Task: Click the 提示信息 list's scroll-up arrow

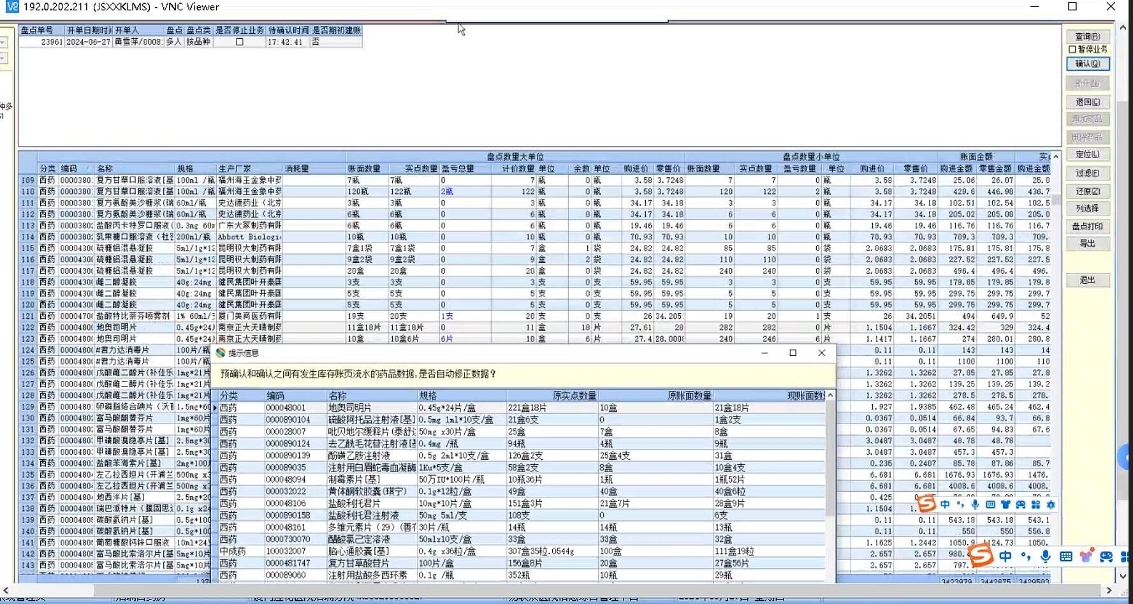Action: pos(830,395)
